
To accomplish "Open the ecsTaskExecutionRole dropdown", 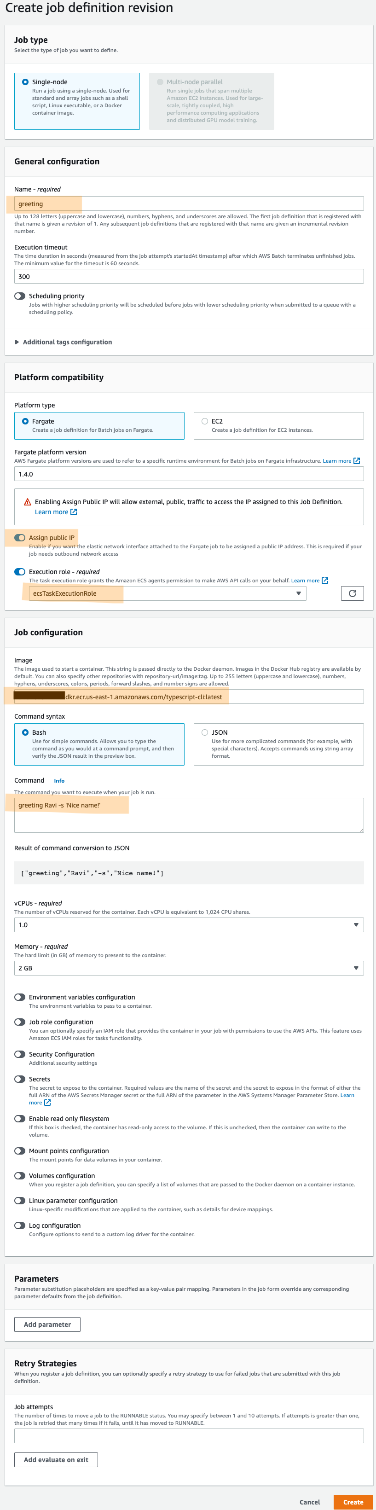I will pyautogui.click(x=168, y=594).
